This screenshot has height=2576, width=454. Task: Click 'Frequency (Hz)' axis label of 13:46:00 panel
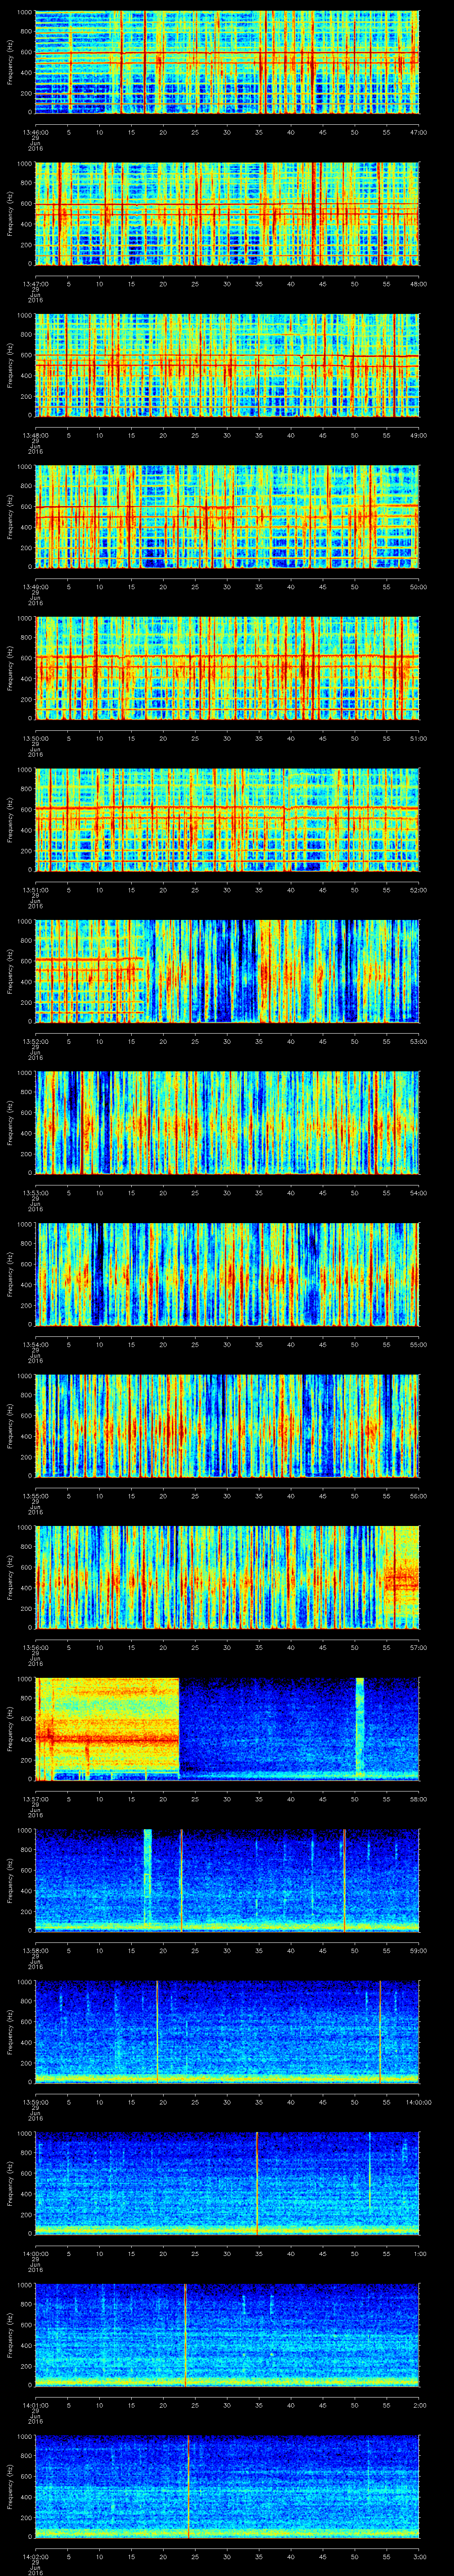click(11, 63)
